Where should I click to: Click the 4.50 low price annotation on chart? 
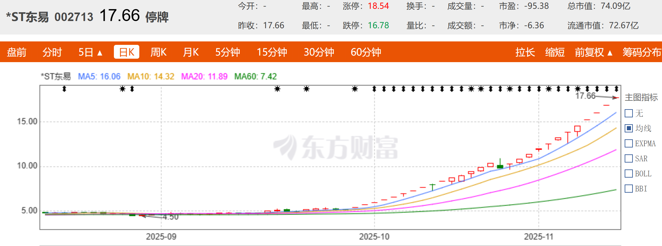171,217
